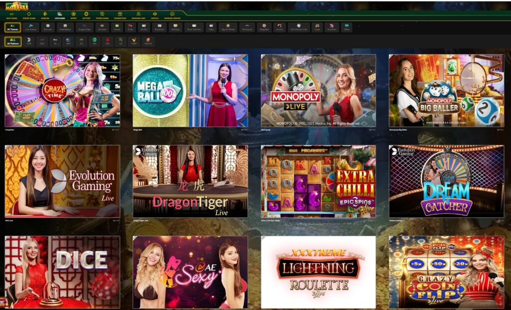Filter by Numbers theme

pos(332,28)
